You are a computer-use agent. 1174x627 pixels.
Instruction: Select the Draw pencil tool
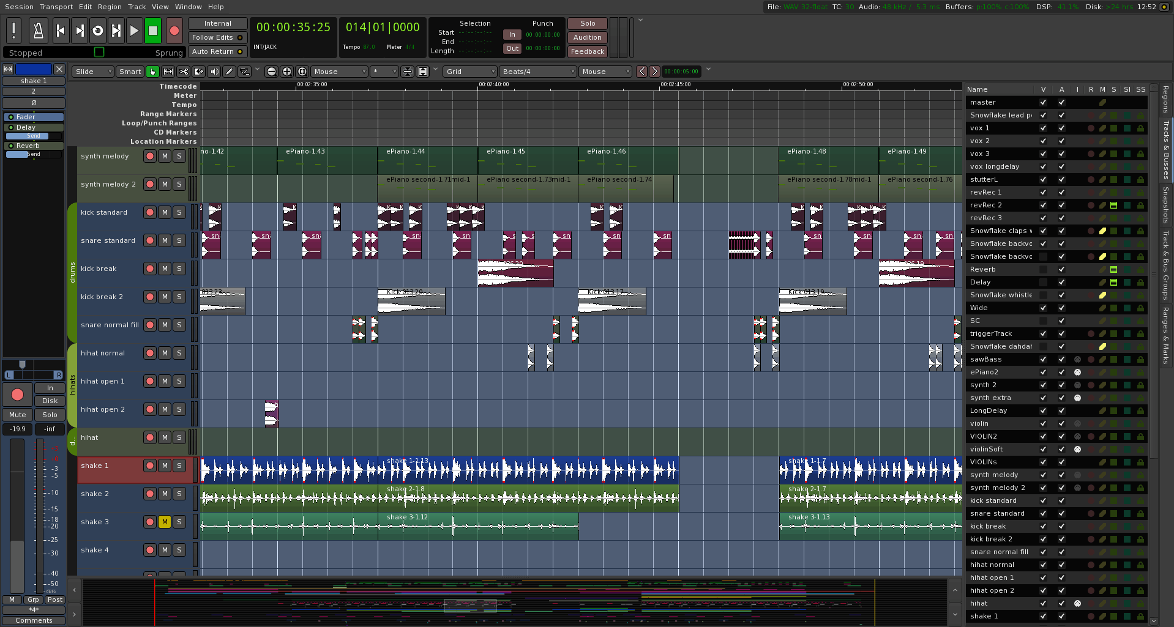[229, 72]
